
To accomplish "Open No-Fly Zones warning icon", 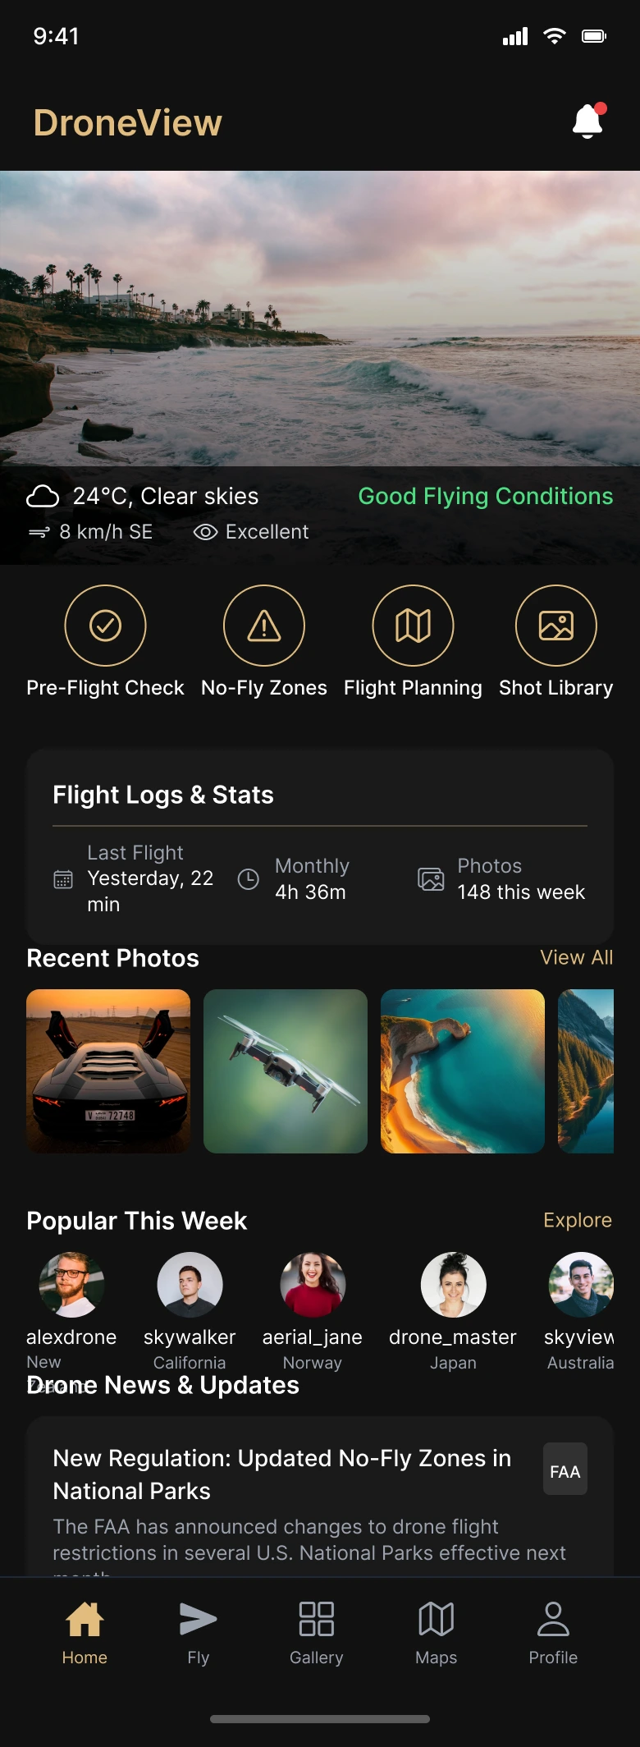I will click(264, 626).
